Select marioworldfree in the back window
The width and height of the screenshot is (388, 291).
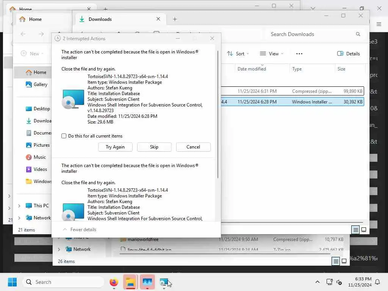(143, 239)
